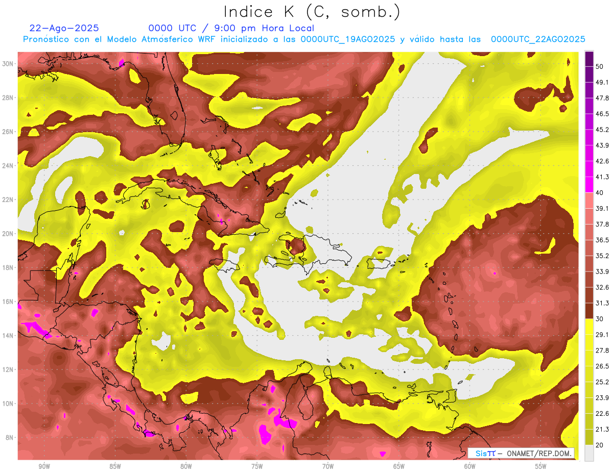The image size is (613, 473).
Task: Click the colorbar value 25.2
Action: 602,382
